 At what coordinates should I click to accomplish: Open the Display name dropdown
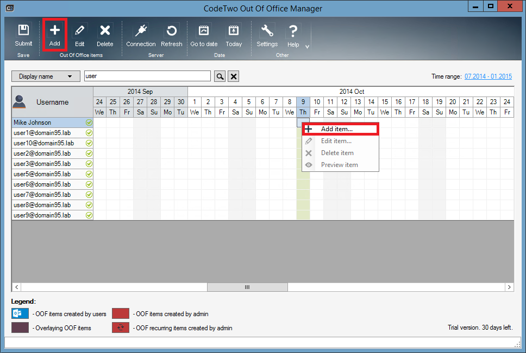46,76
